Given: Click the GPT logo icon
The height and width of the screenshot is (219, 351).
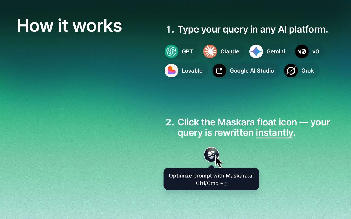Looking at the screenshot, I should click(x=171, y=51).
